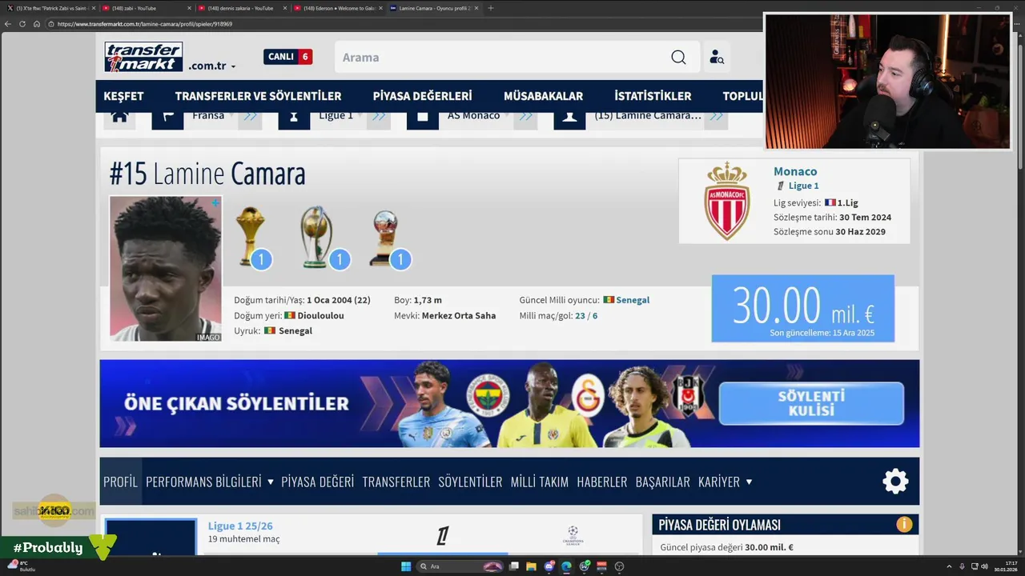Click the Transfermarkt logo
The height and width of the screenshot is (576, 1025).
pos(143,57)
